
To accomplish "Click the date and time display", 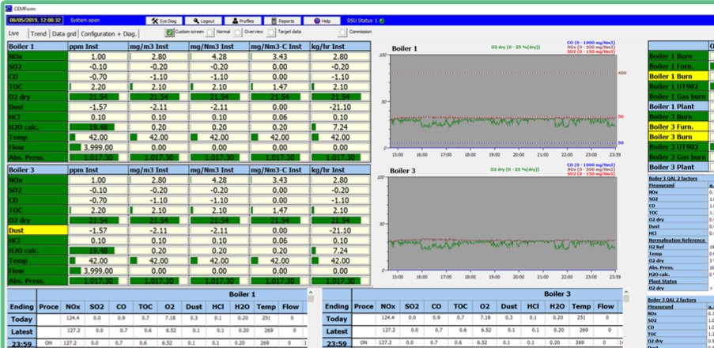I will 35,21.
